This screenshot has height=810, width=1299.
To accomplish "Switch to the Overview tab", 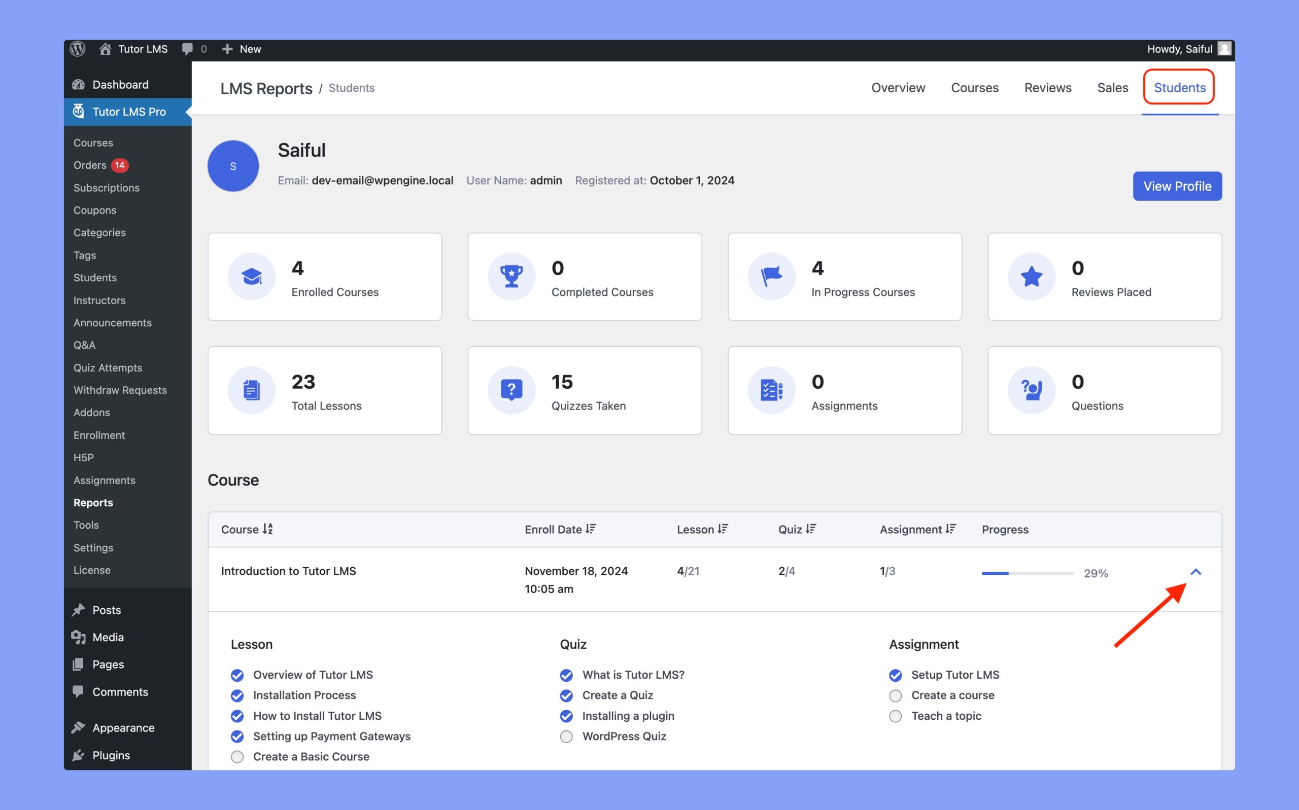I will click(898, 88).
